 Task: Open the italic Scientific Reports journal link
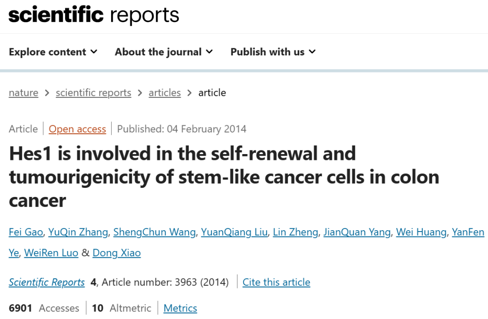click(x=47, y=282)
